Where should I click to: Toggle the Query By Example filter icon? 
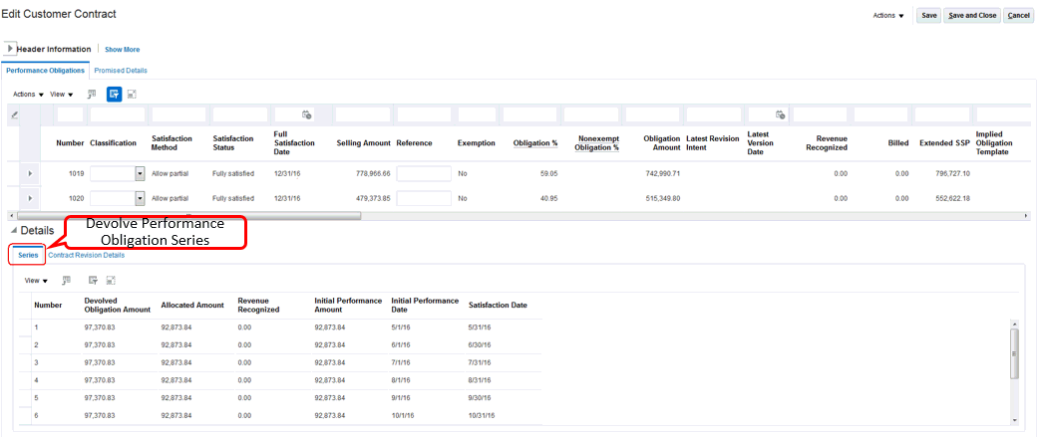tap(115, 95)
